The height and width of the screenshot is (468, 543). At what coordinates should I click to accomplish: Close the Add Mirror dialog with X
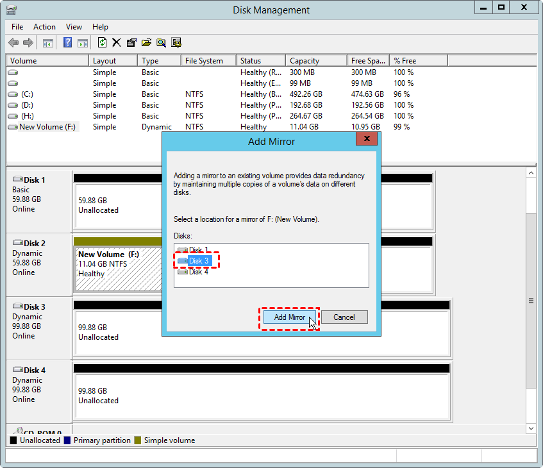pos(367,138)
